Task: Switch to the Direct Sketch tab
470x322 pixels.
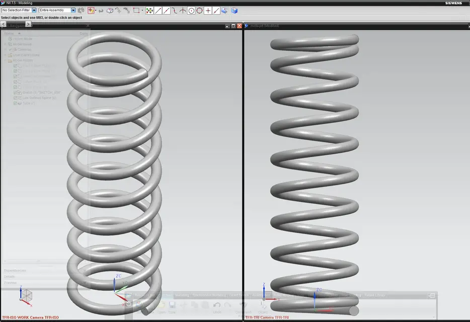Action: click(x=239, y=295)
